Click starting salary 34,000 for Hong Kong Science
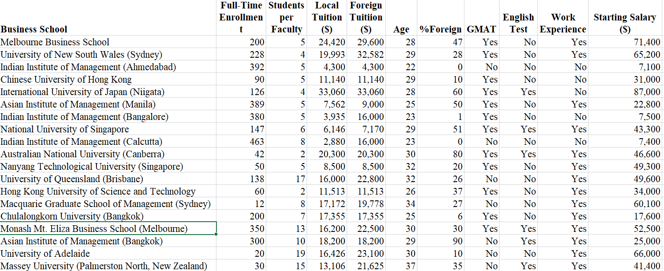This screenshot has width=664, height=271. [625, 191]
